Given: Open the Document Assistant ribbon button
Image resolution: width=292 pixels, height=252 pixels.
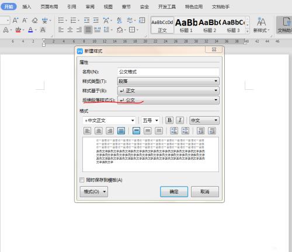Looking at the screenshot, I should 284,25.
